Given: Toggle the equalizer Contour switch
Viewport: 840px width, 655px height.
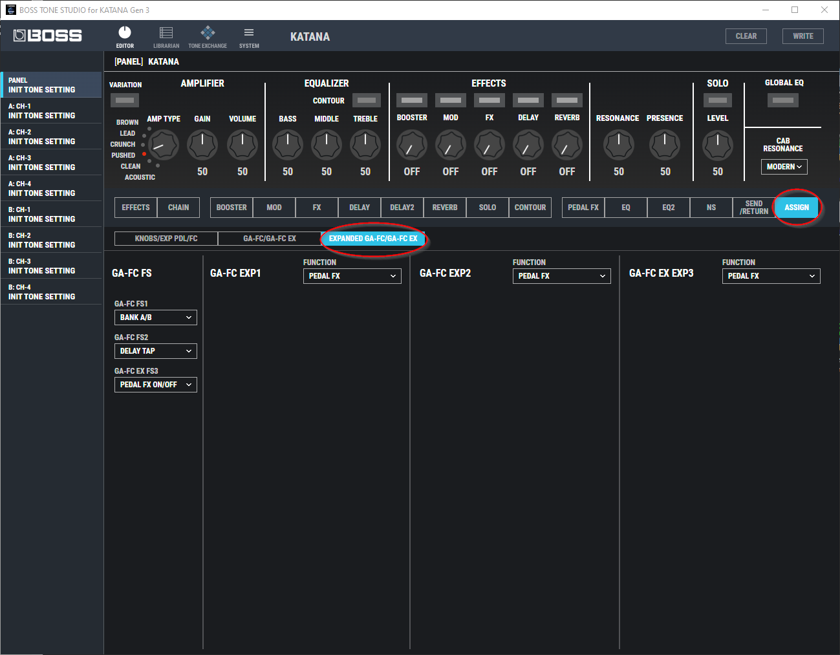Looking at the screenshot, I should pos(367,100).
